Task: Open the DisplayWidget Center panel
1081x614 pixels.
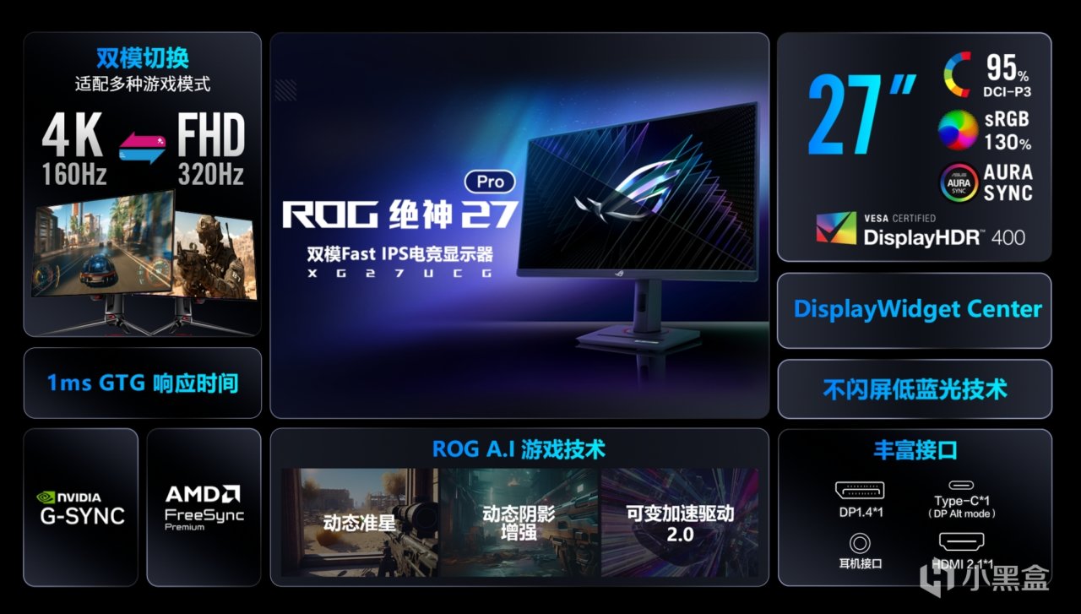Action: pos(915,310)
